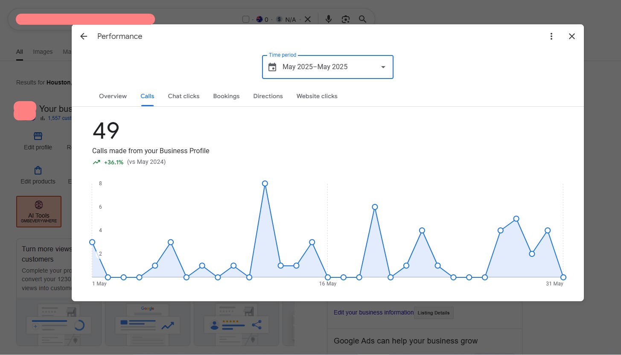Click the 31 May data point
Viewport: 621px width, 355px height.
[563, 277]
